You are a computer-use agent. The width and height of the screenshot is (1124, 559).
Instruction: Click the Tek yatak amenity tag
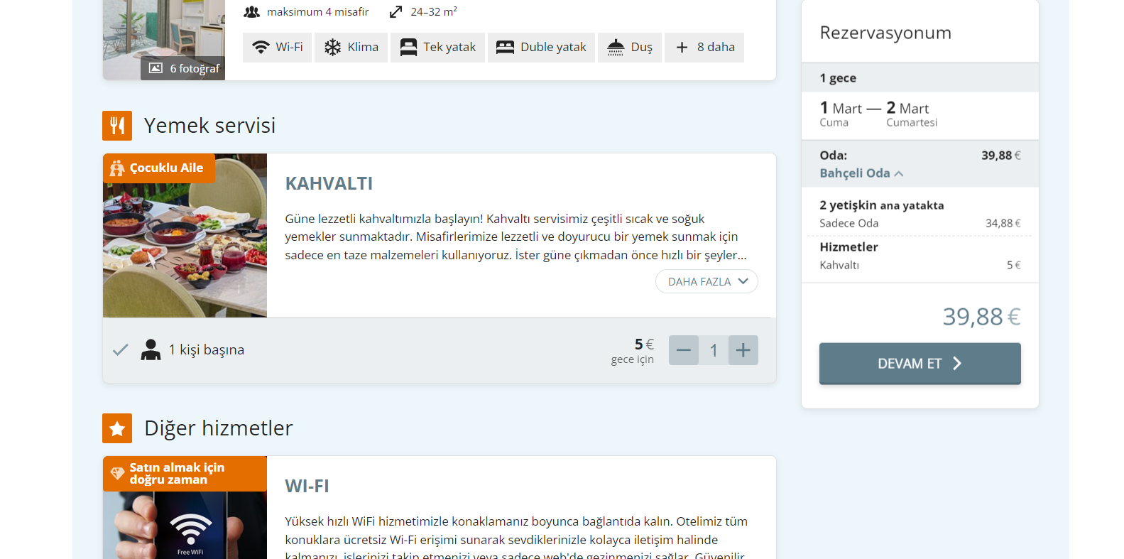point(437,48)
